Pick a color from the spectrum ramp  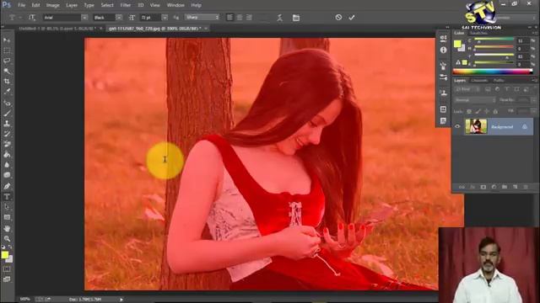coord(493,72)
